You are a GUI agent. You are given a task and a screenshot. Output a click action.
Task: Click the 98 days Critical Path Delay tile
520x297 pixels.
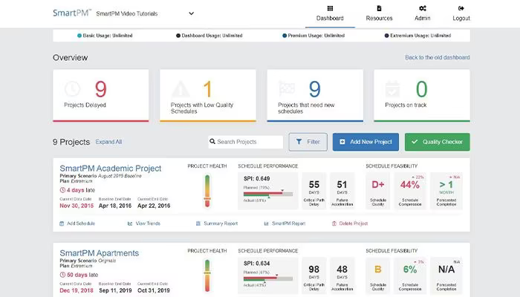click(x=314, y=275)
